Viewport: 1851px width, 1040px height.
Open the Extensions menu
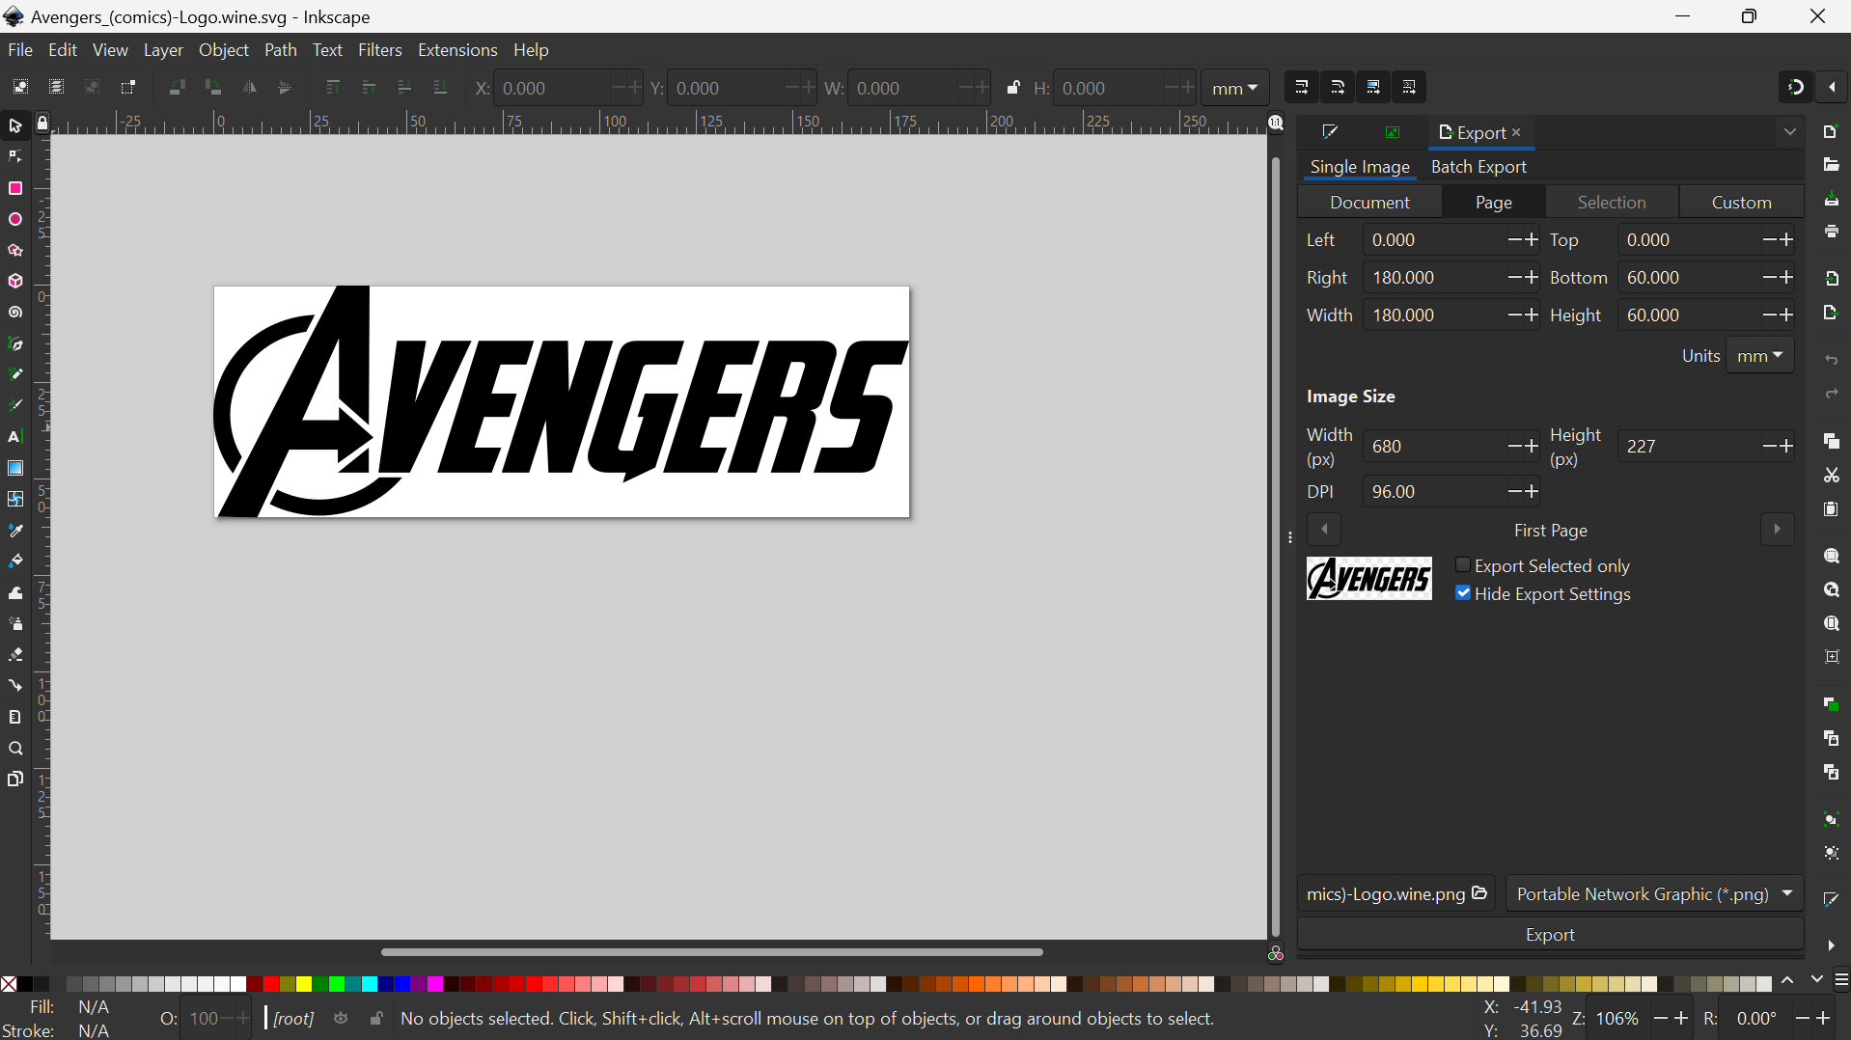tap(457, 50)
